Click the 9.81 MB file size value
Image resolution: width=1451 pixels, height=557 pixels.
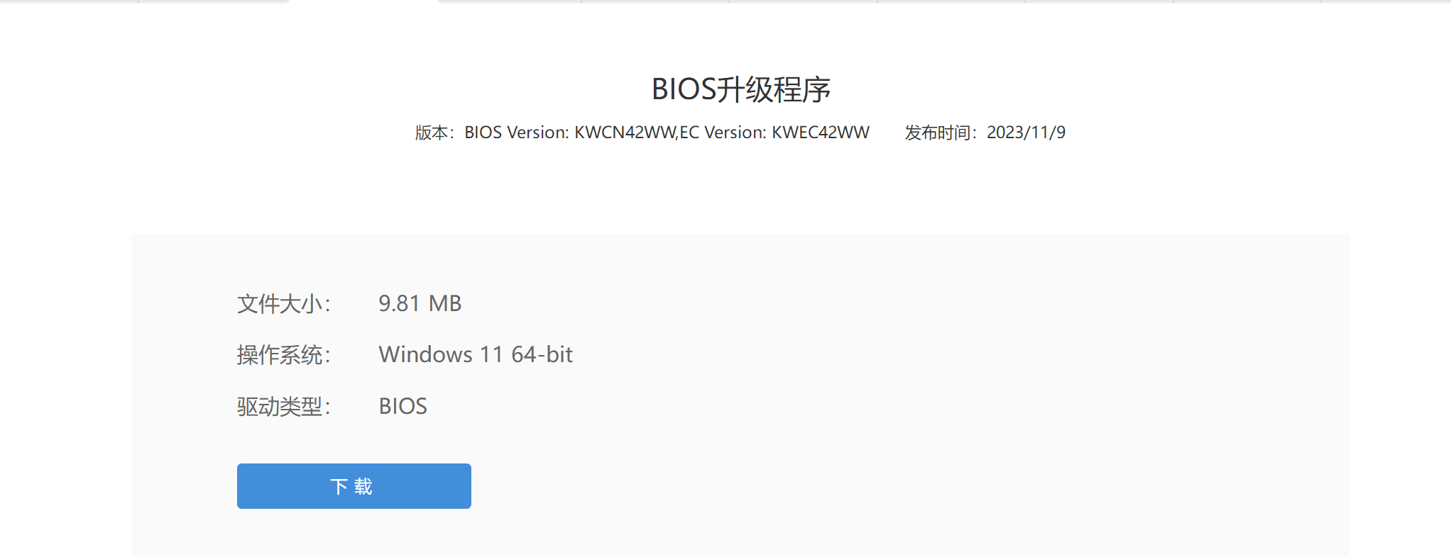tap(420, 303)
